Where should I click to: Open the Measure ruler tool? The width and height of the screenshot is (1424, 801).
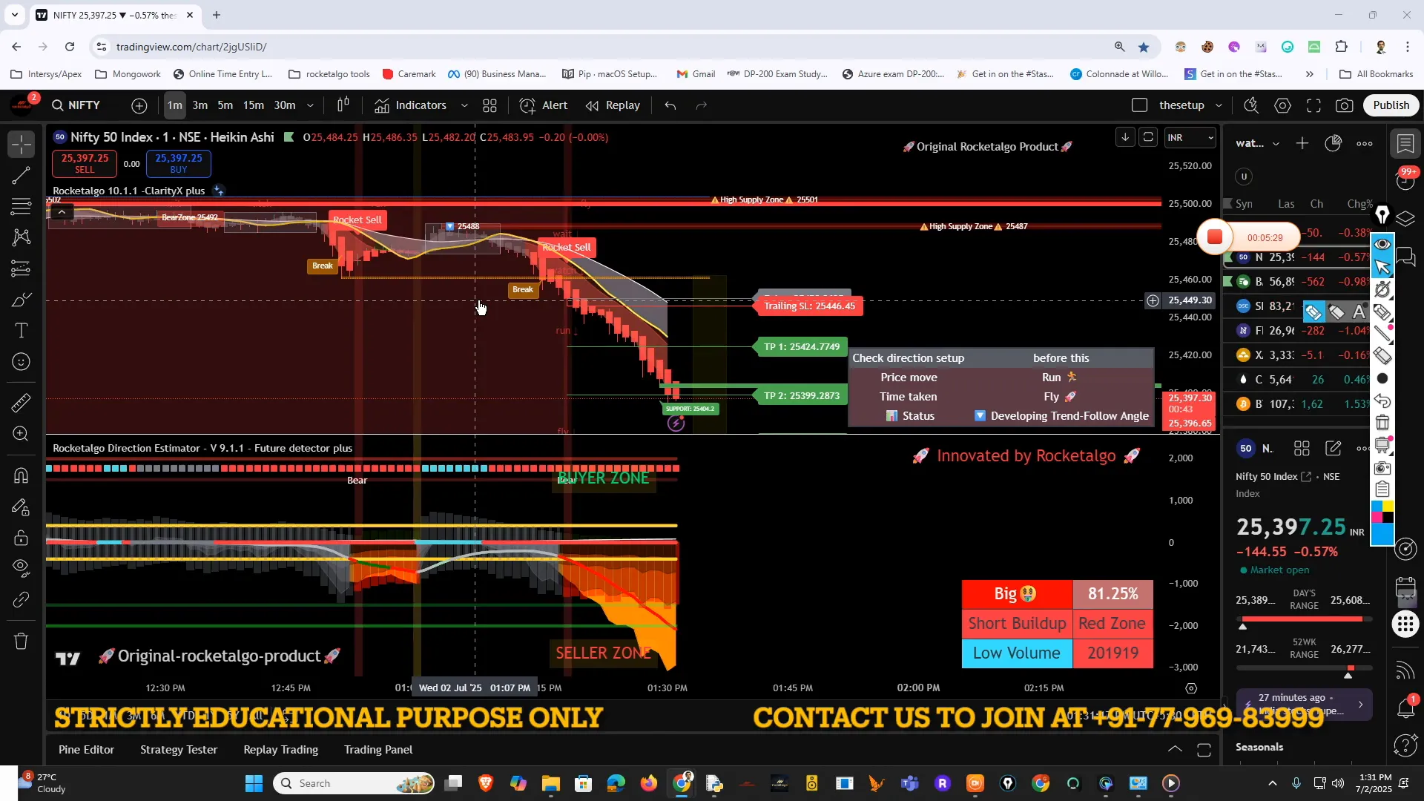(22, 403)
